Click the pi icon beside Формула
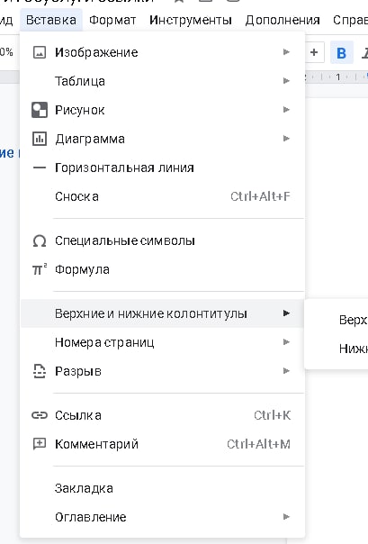368x544 pixels. click(40, 269)
